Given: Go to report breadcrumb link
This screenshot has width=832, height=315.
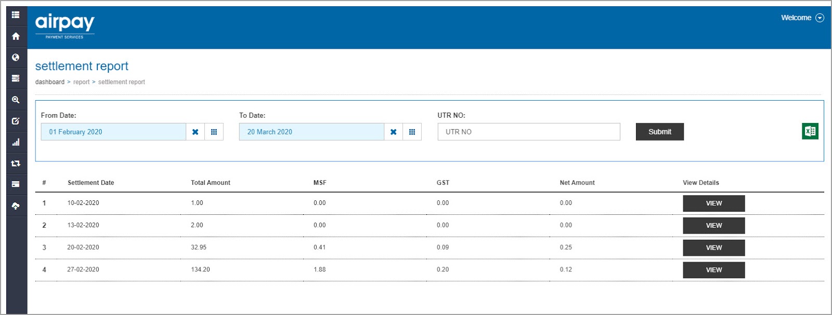Looking at the screenshot, I should tap(81, 82).
